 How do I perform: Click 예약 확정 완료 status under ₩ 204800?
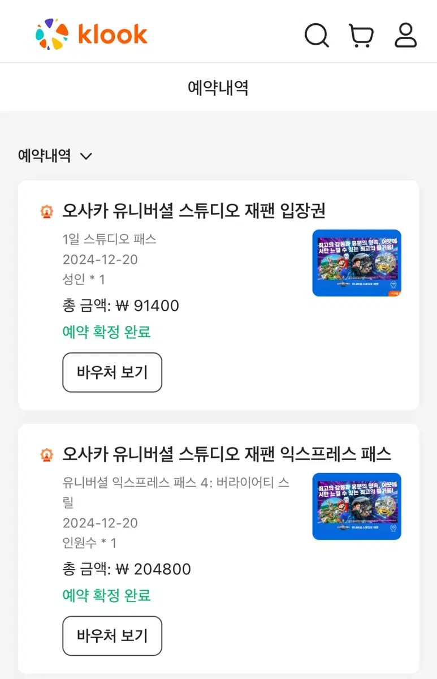(106, 595)
